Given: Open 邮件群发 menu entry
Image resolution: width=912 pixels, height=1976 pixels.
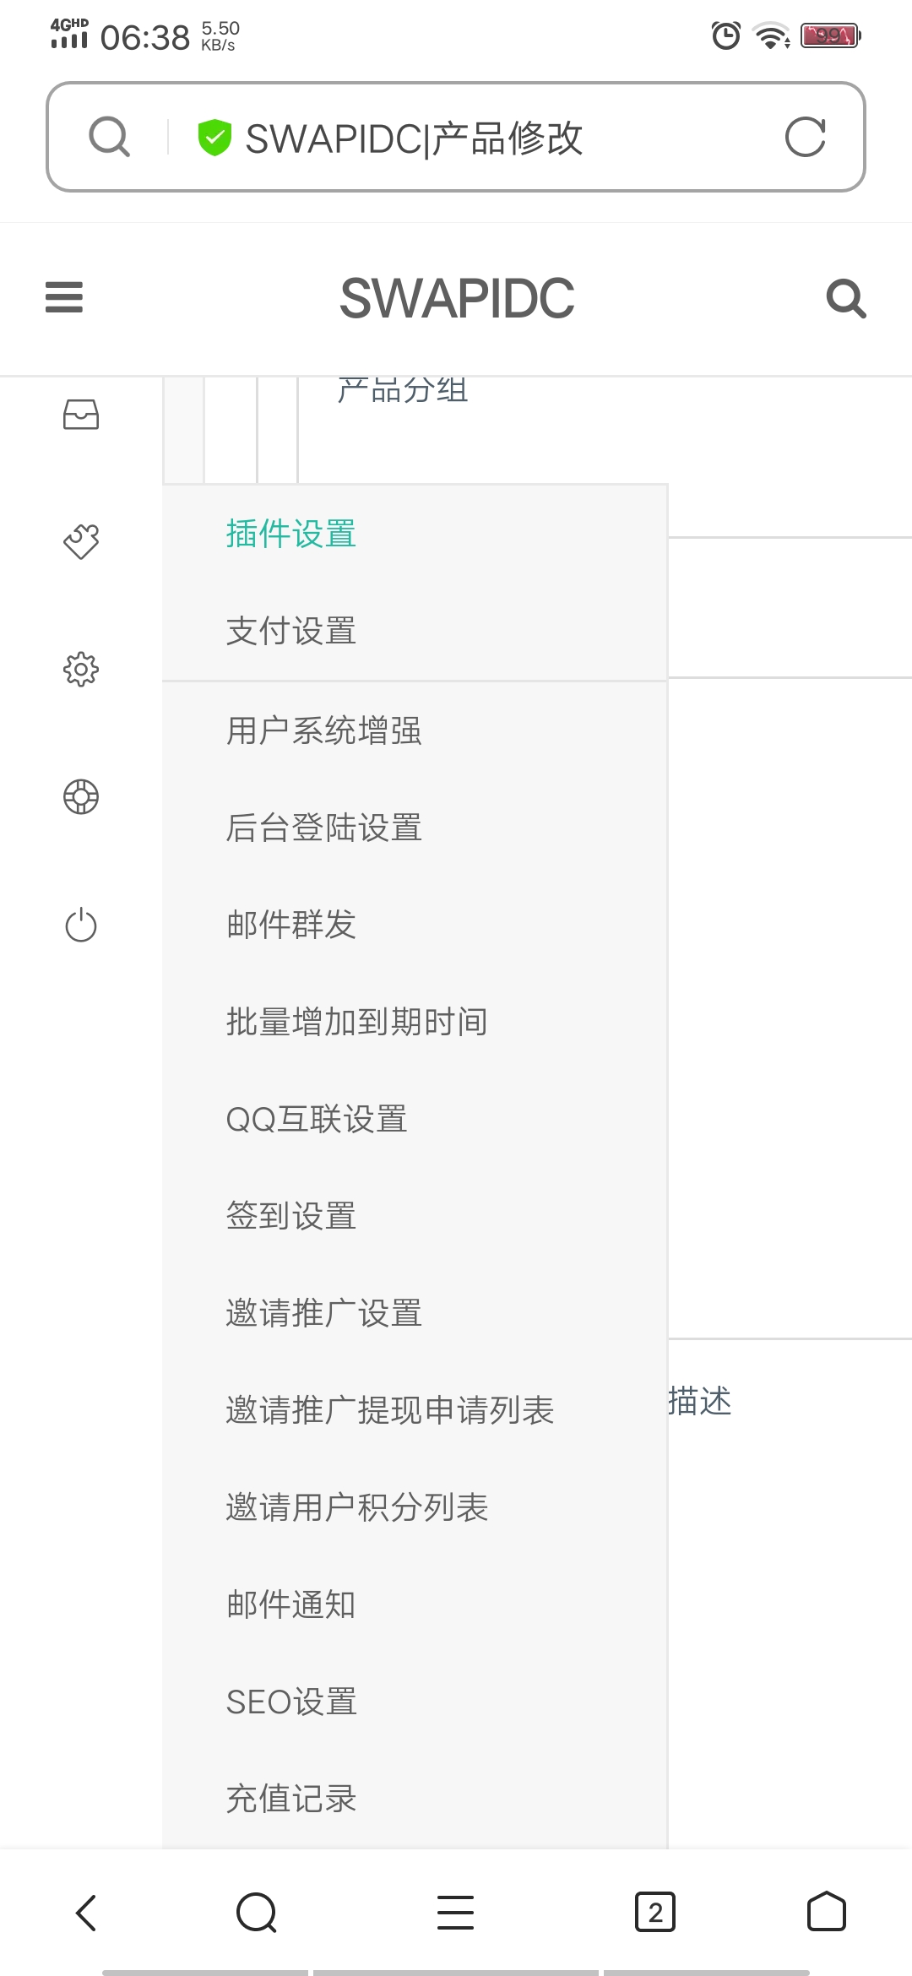Looking at the screenshot, I should pyautogui.click(x=291, y=925).
